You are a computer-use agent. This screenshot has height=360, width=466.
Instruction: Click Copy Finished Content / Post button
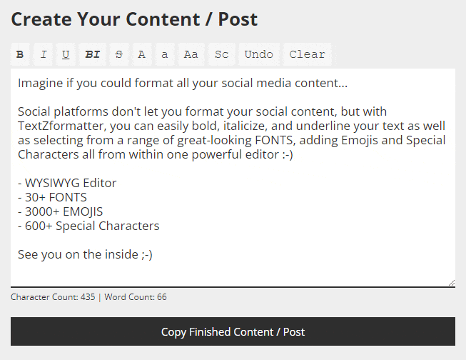[233, 332]
